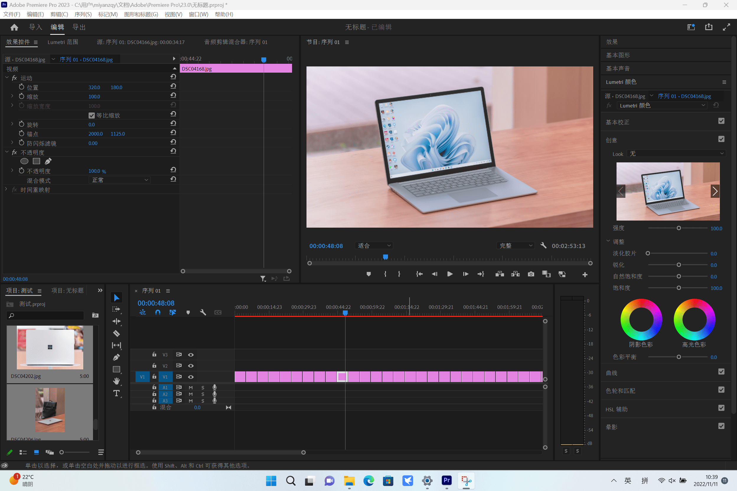737x491 pixels.
Task: Uncheck the 等比缩放 uniform scale checkbox
Action: pyautogui.click(x=92, y=115)
